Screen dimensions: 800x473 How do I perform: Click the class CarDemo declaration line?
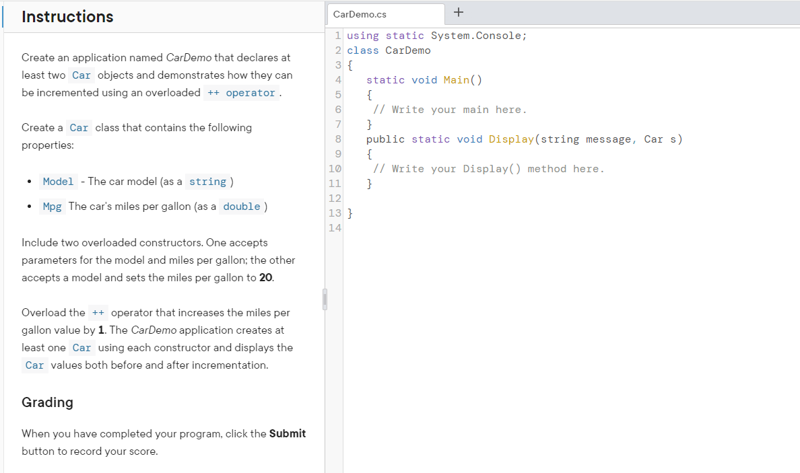[x=389, y=50]
